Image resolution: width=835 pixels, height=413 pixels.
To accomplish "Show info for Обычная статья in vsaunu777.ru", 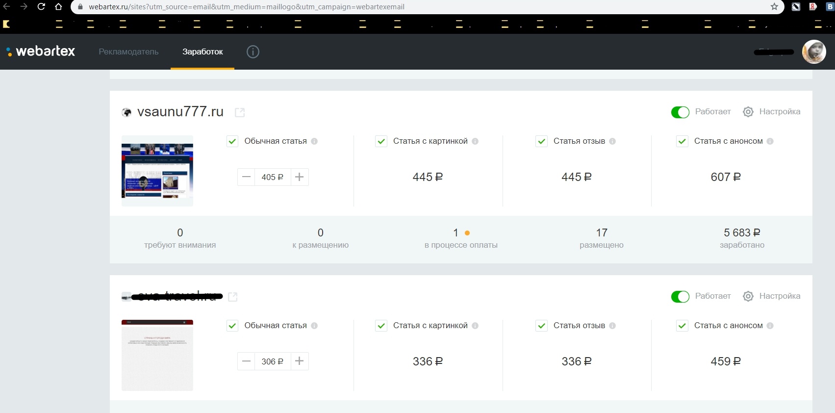I will (x=314, y=141).
